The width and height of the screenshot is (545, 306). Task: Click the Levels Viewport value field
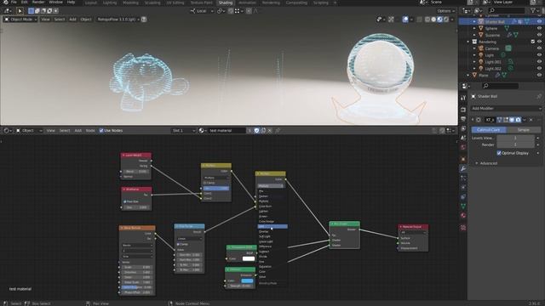click(516, 138)
